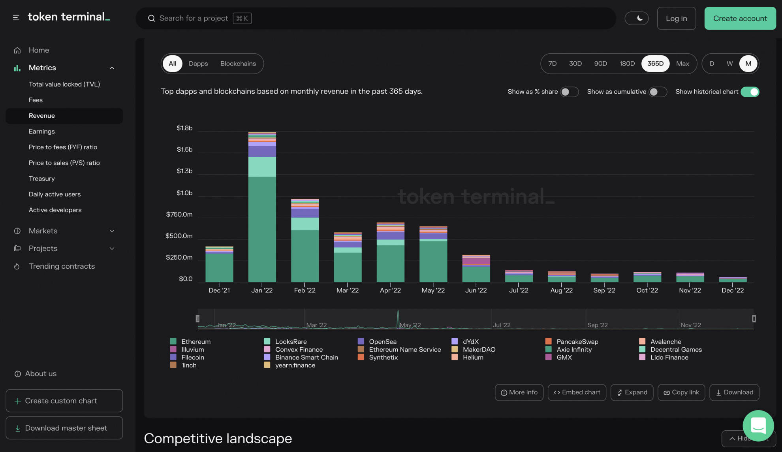Open the Total value locked (TVL) page

[x=64, y=84]
